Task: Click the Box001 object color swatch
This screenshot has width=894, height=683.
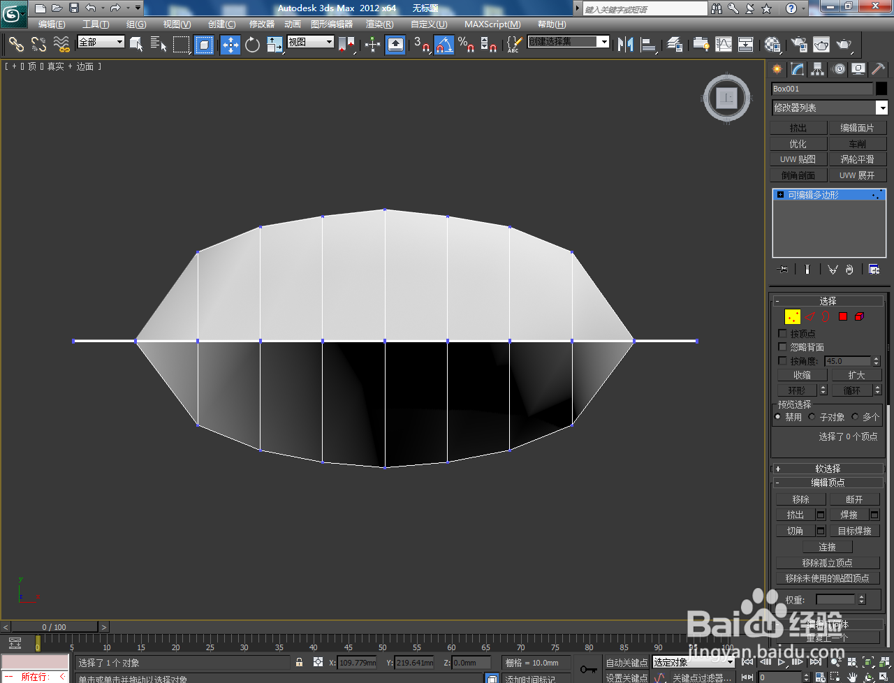Action: [881, 89]
